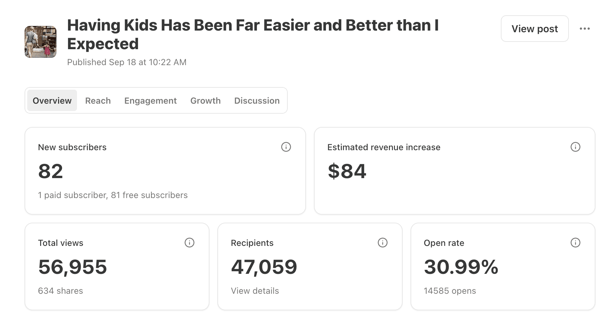This screenshot has height=317, width=614.
Task: Click the Published Sep 18 date line
Action: pyautogui.click(x=127, y=62)
